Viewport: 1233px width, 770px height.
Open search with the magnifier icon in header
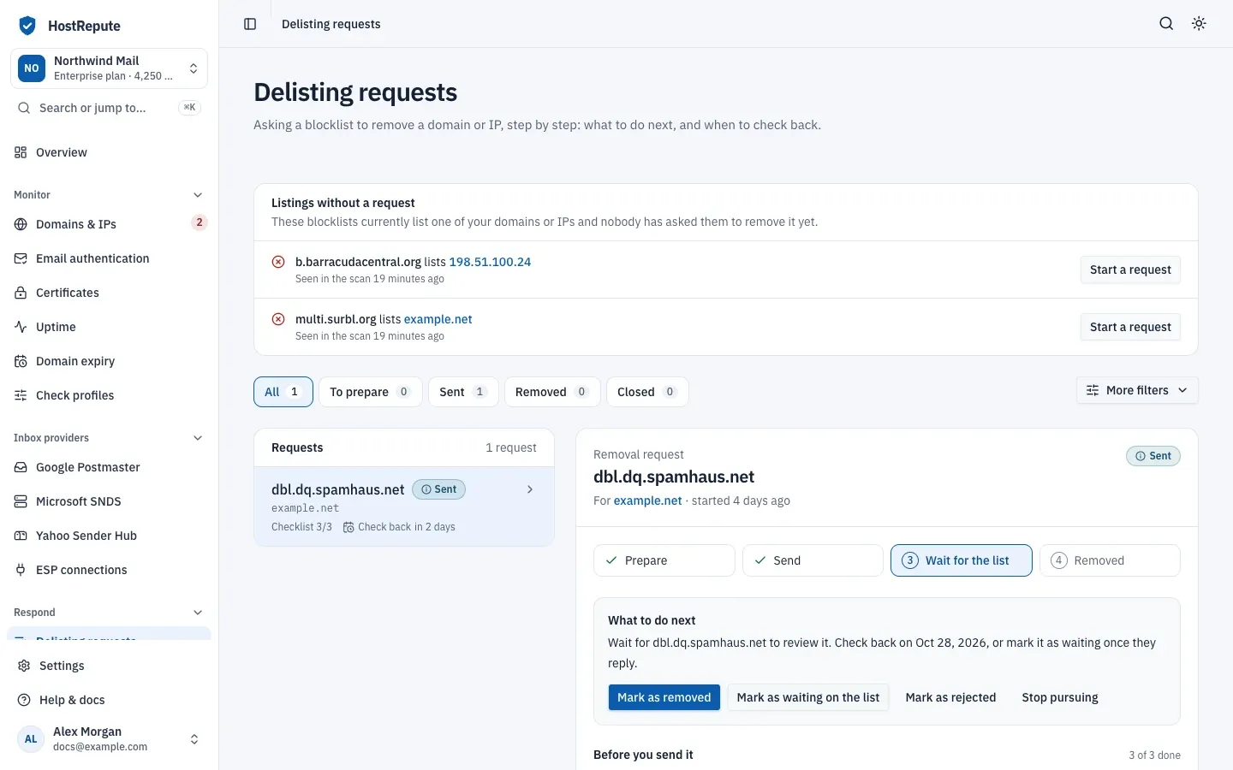1166,24
